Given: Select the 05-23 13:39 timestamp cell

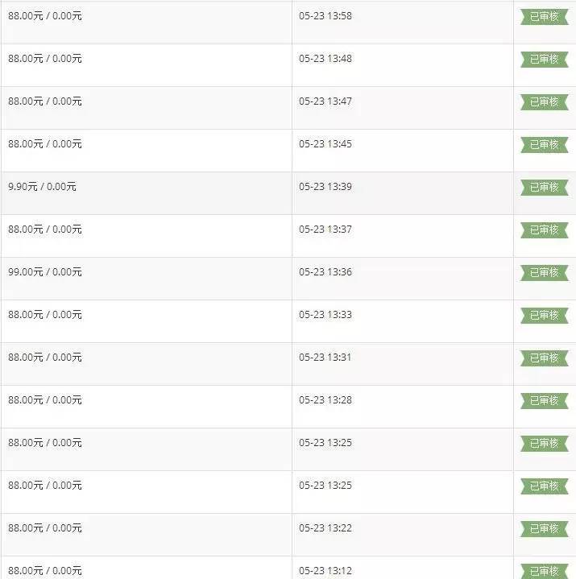Looking at the screenshot, I should click(x=325, y=187).
